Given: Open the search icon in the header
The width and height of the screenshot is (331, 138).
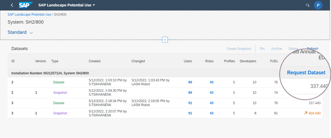Looking at the screenshot, I should click(308, 5).
